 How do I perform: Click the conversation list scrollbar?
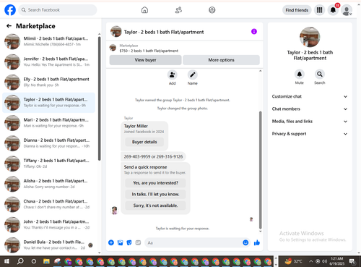(x=99, y=98)
